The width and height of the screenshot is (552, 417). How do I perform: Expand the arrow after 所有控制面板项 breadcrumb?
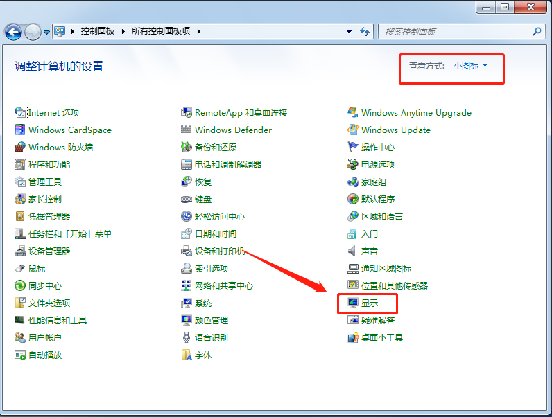pyautogui.click(x=198, y=32)
